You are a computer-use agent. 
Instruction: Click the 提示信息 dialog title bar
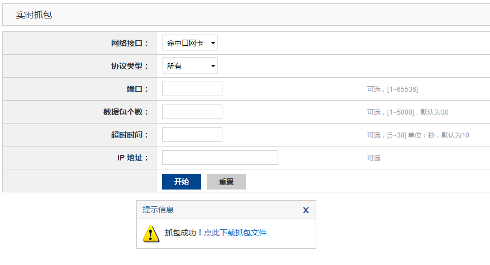(223, 210)
